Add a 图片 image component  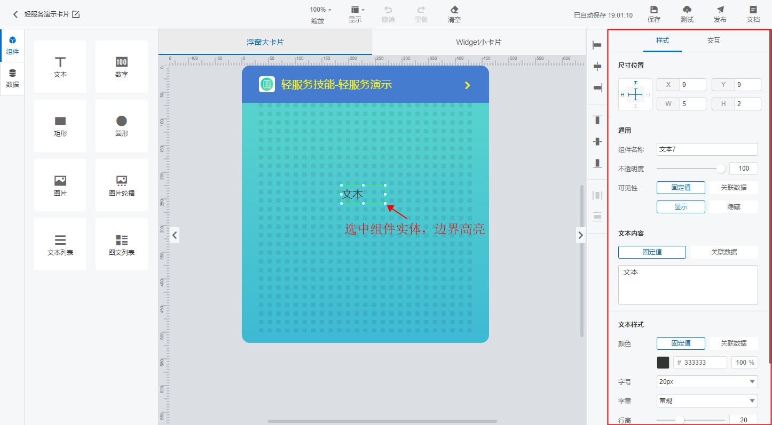pos(60,186)
